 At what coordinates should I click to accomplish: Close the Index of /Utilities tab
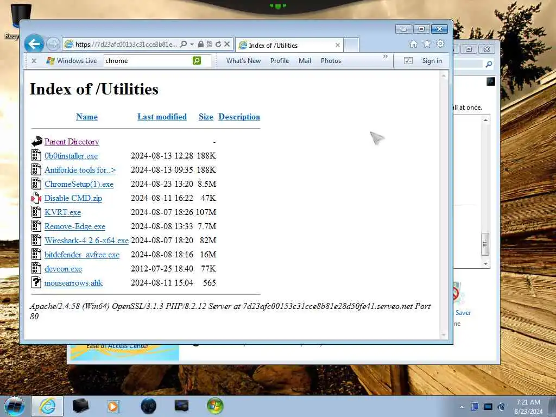(338, 46)
